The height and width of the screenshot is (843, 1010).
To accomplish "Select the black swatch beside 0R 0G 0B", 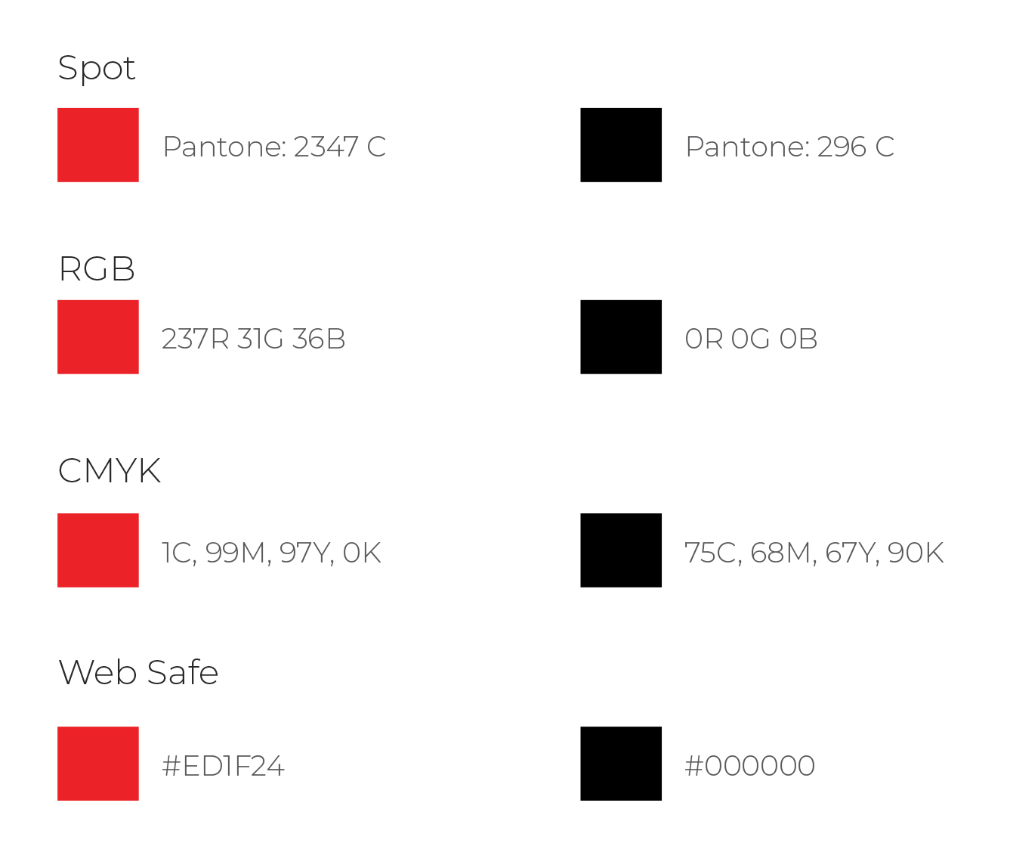I will [621, 337].
